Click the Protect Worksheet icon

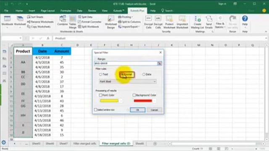tap(169, 22)
